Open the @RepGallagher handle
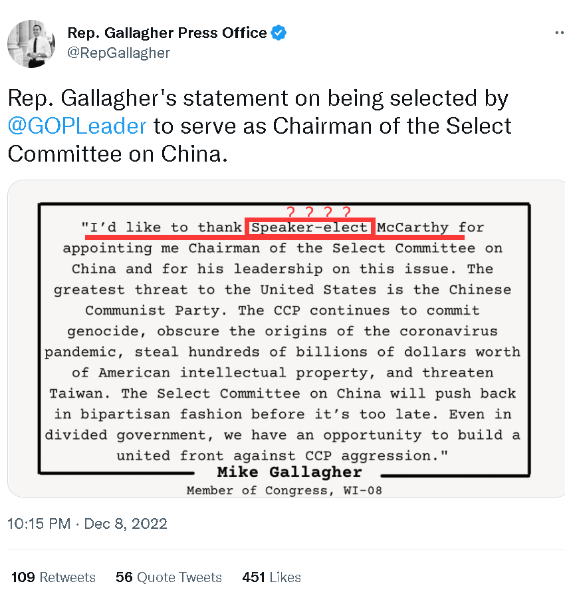This screenshot has height=596, width=565. click(x=118, y=54)
